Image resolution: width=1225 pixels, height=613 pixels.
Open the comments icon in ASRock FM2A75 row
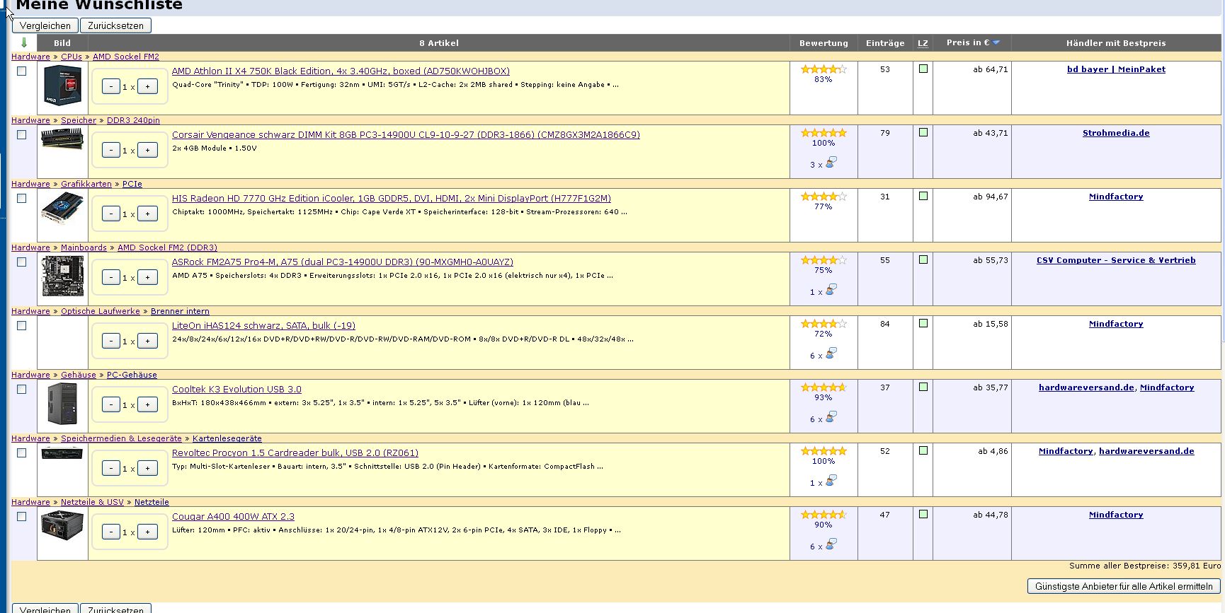(x=831, y=289)
